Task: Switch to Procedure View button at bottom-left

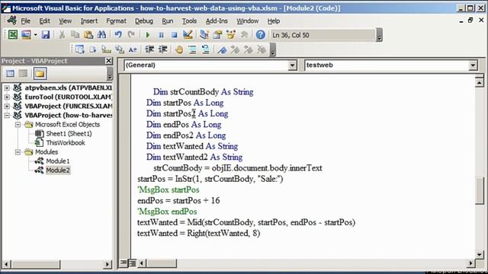Action: [124, 263]
